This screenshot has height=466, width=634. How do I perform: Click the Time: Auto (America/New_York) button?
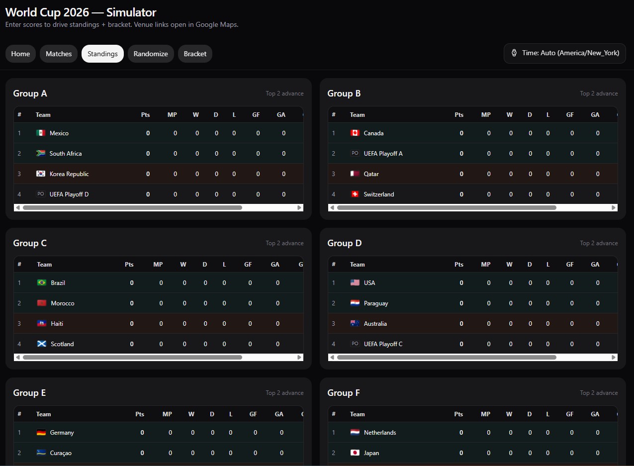565,53
